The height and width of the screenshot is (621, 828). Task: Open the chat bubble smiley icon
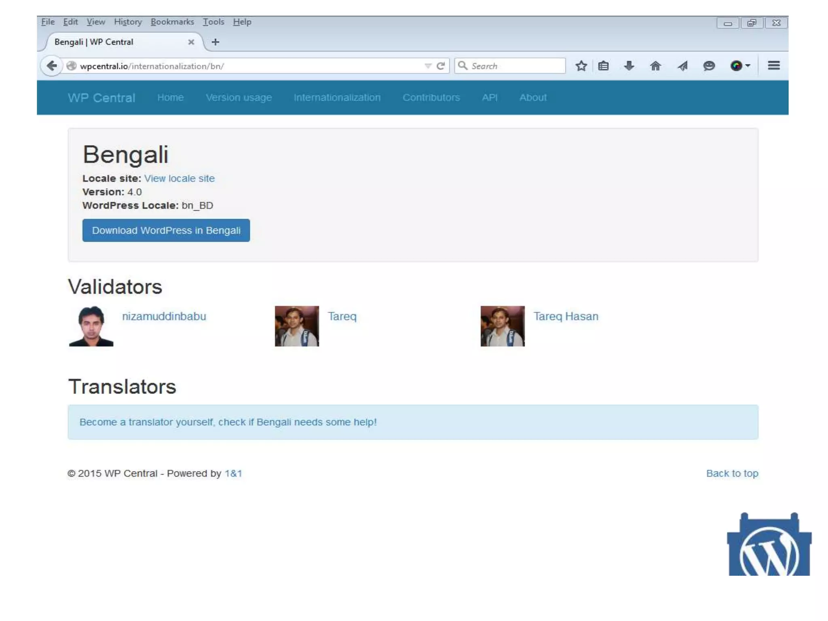(x=709, y=66)
